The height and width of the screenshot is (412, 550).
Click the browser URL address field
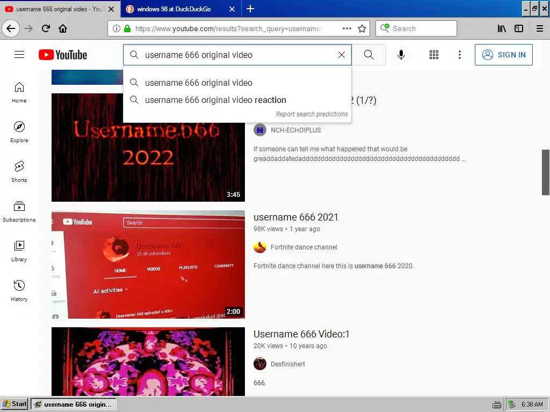229,28
